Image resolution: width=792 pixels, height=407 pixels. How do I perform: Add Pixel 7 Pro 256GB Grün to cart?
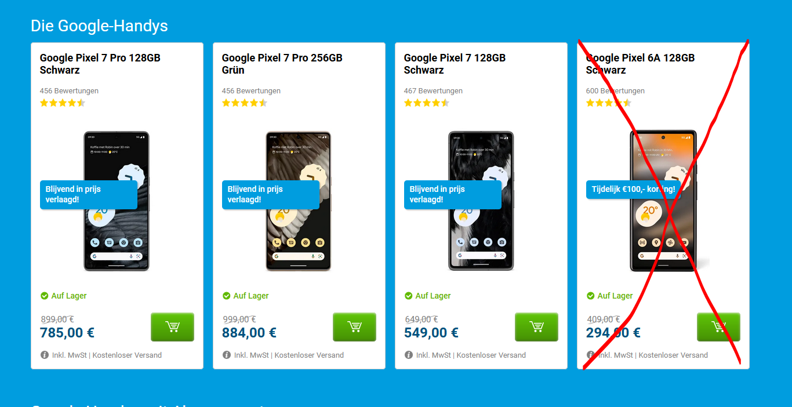[354, 327]
